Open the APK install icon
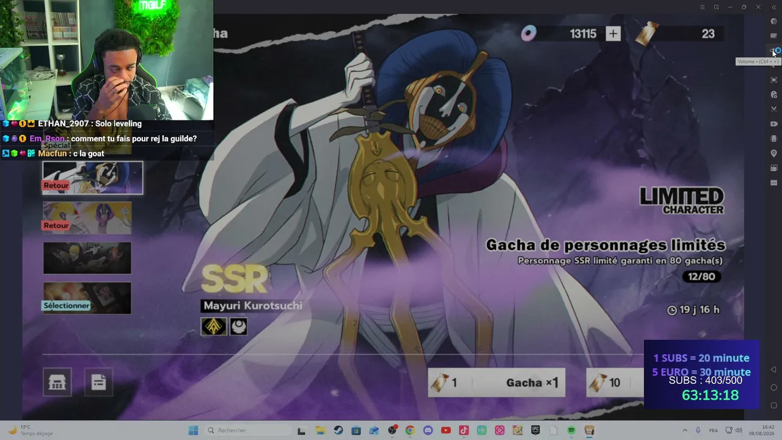782x440 pixels. tap(773, 95)
